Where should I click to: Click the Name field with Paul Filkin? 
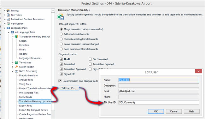[159, 80]
